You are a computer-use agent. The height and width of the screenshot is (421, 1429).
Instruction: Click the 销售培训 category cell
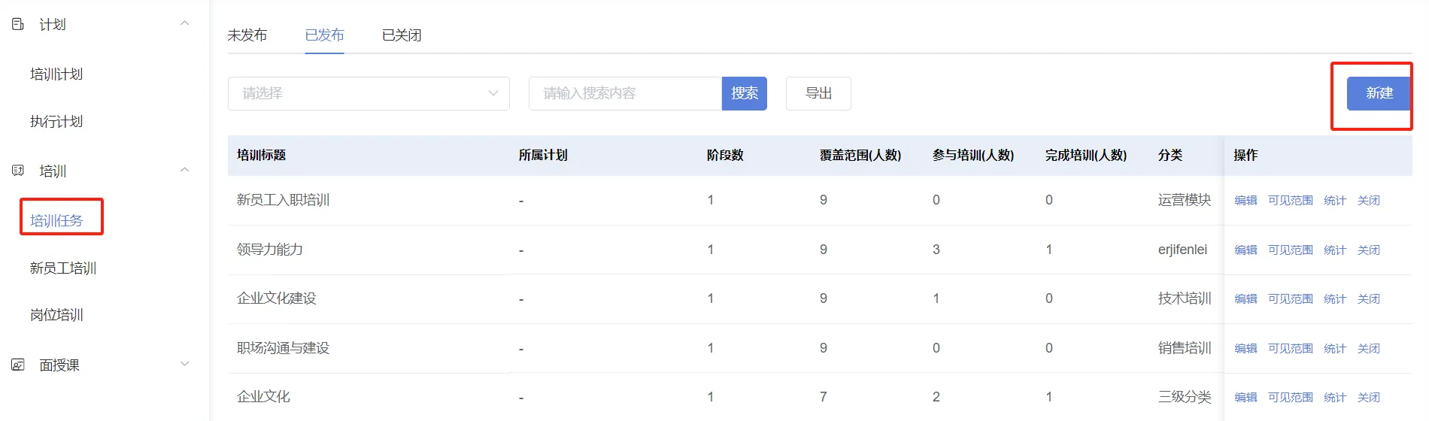1185,348
